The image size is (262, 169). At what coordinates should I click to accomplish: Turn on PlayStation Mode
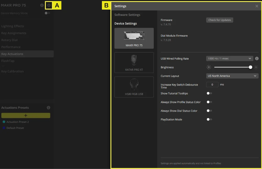click(209, 119)
